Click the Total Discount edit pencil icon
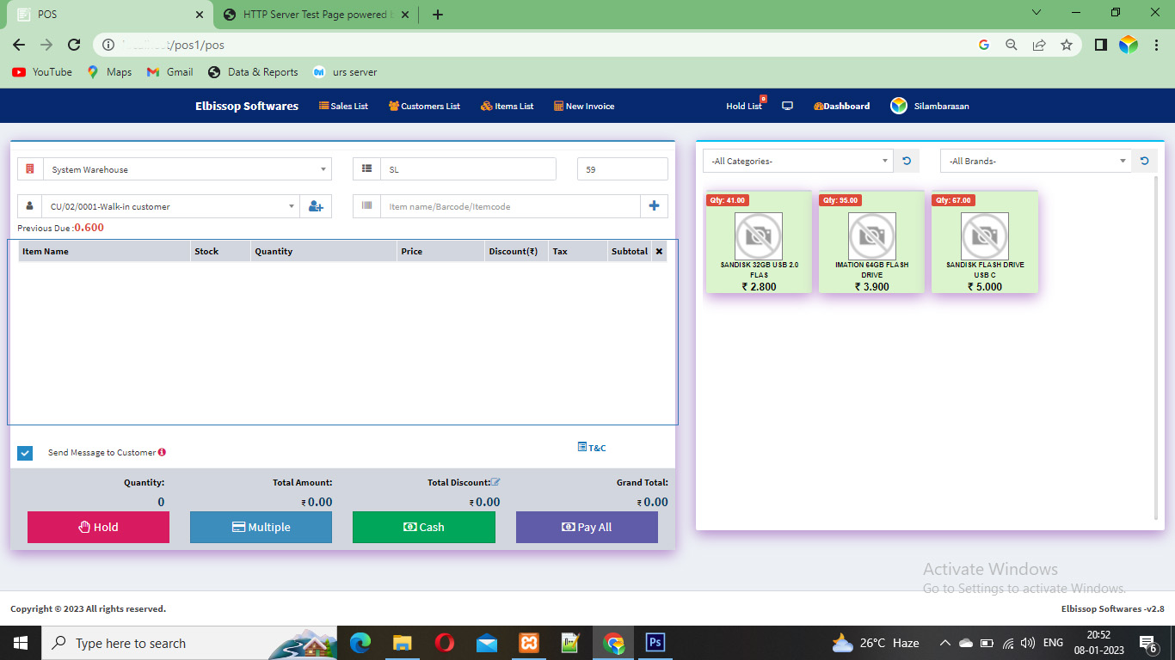The width and height of the screenshot is (1175, 660). [x=495, y=482]
